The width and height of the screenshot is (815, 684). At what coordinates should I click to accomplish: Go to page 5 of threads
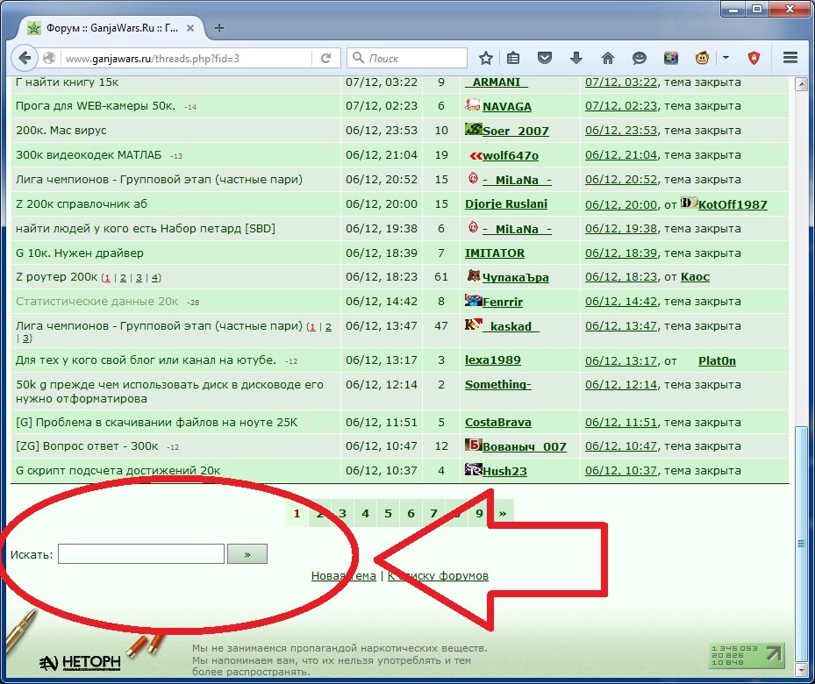[x=388, y=513]
